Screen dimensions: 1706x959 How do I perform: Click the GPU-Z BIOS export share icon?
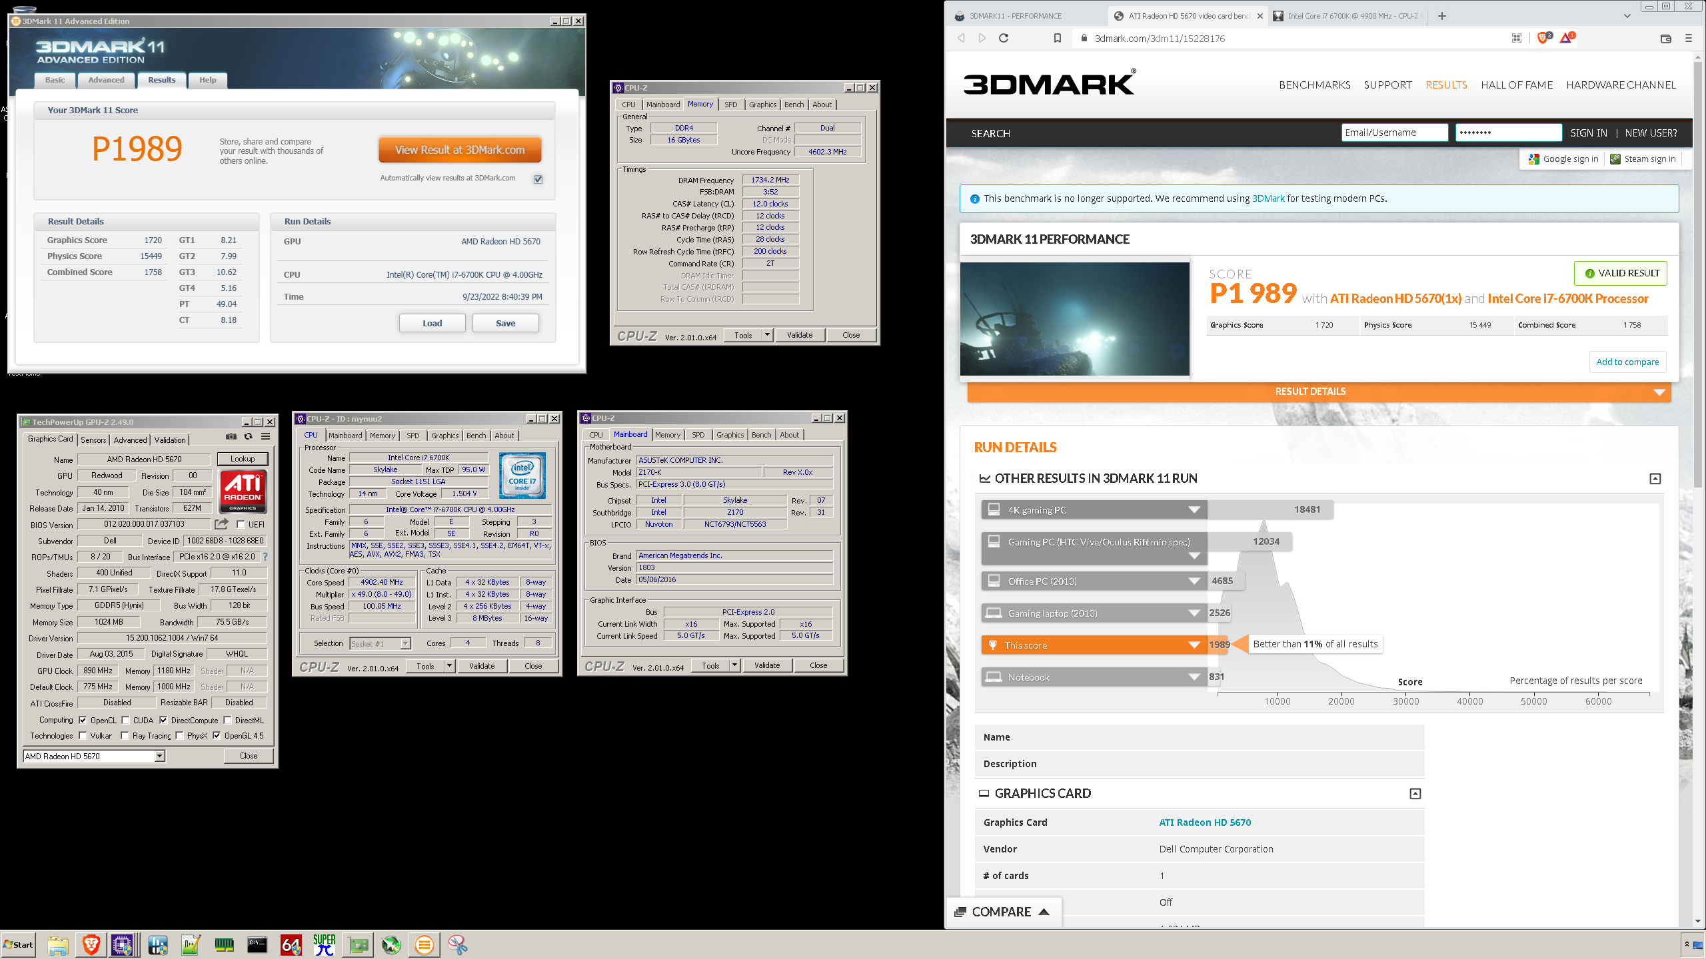tap(221, 524)
